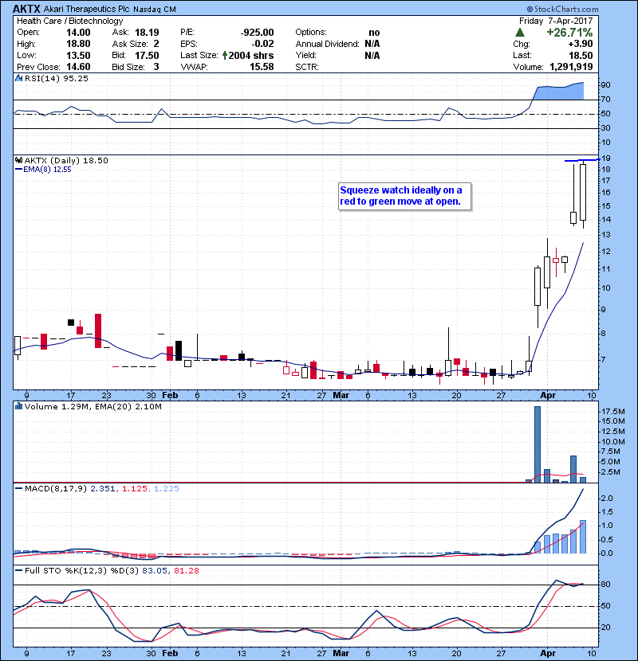Click the N/A value next to Annual Dividend
638x661 pixels.
[x=372, y=44]
